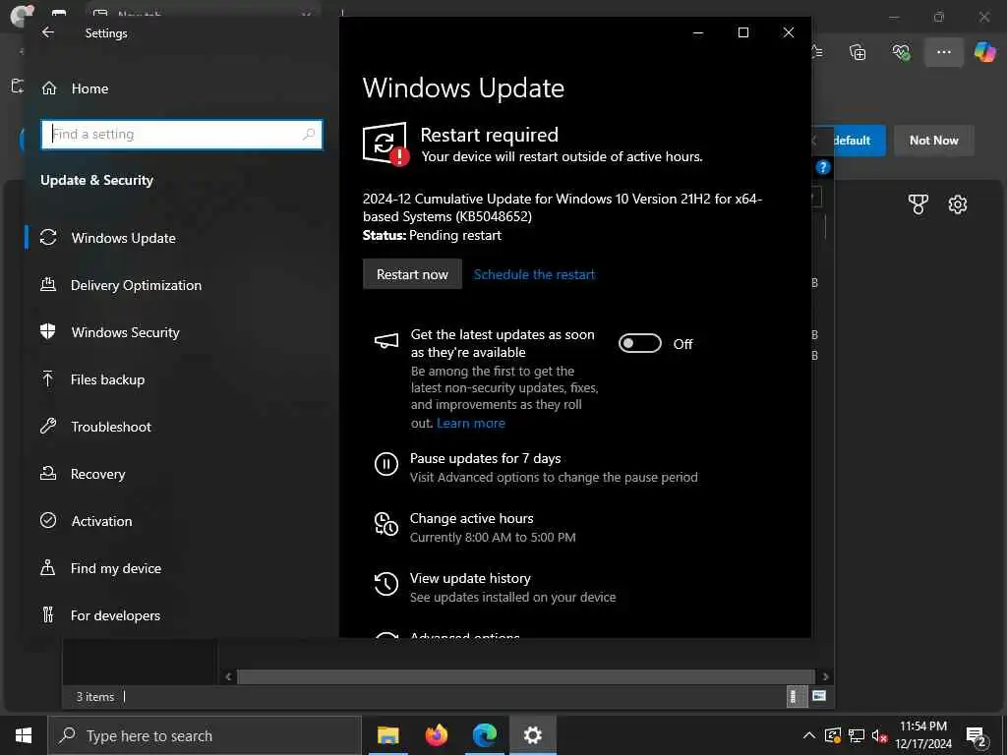Image resolution: width=1007 pixels, height=755 pixels.
Task: Click the pause circle icon
Action: 385,464
